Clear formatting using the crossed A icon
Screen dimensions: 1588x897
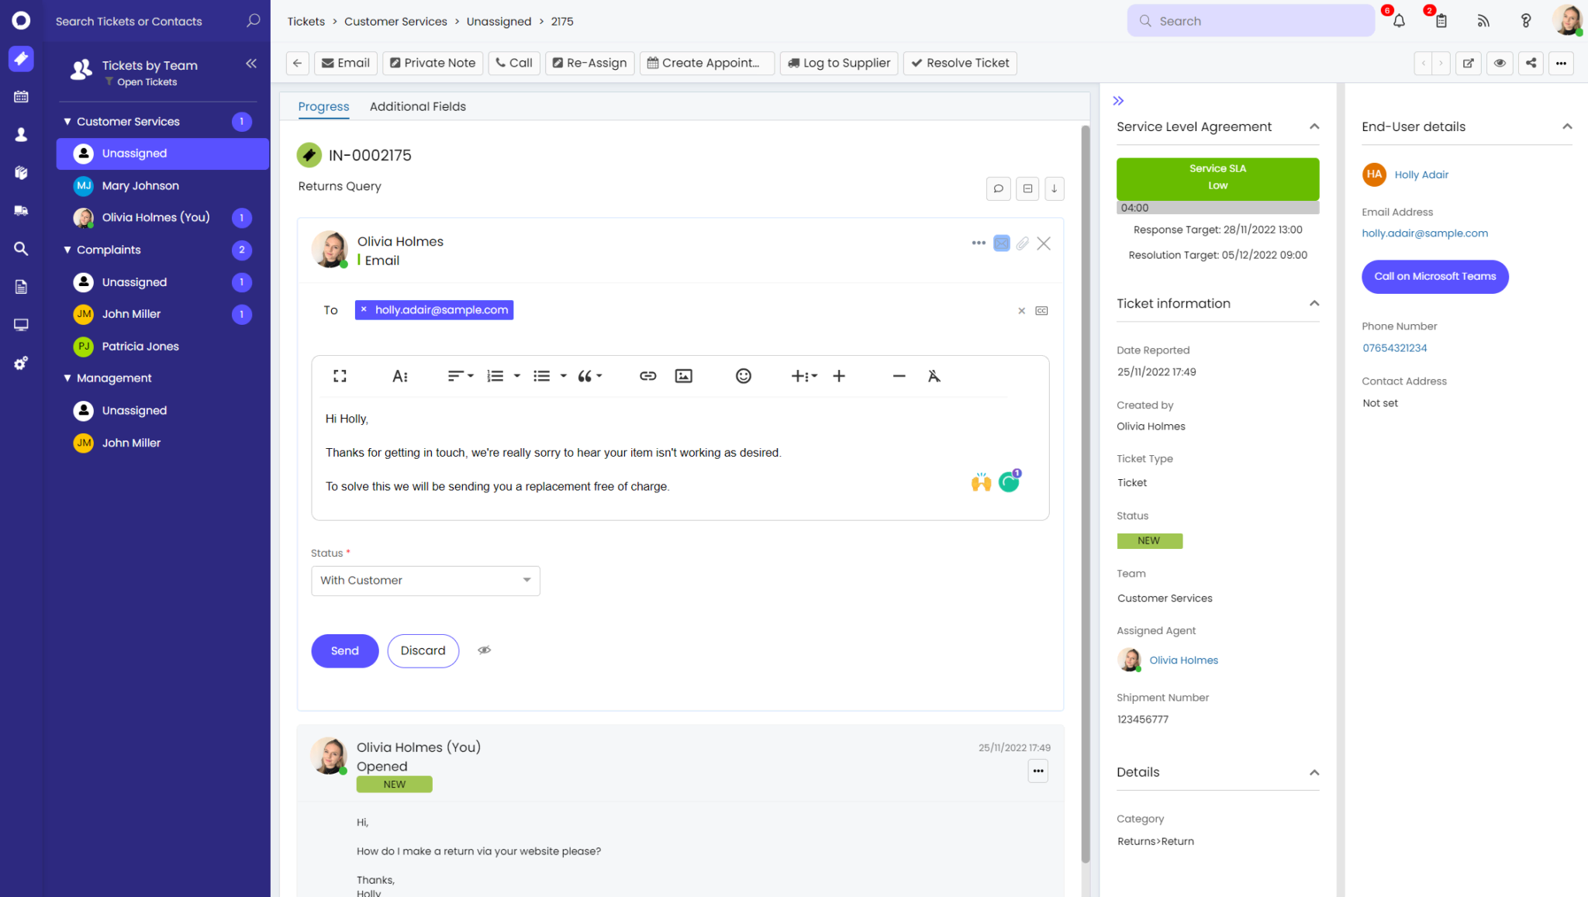click(x=934, y=376)
